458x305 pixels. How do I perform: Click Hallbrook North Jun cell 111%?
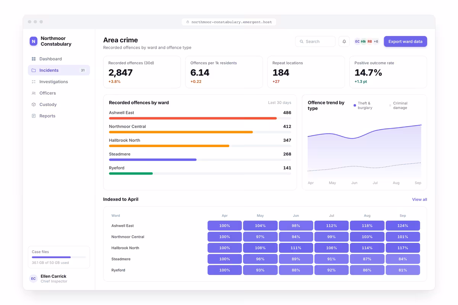[296, 248]
